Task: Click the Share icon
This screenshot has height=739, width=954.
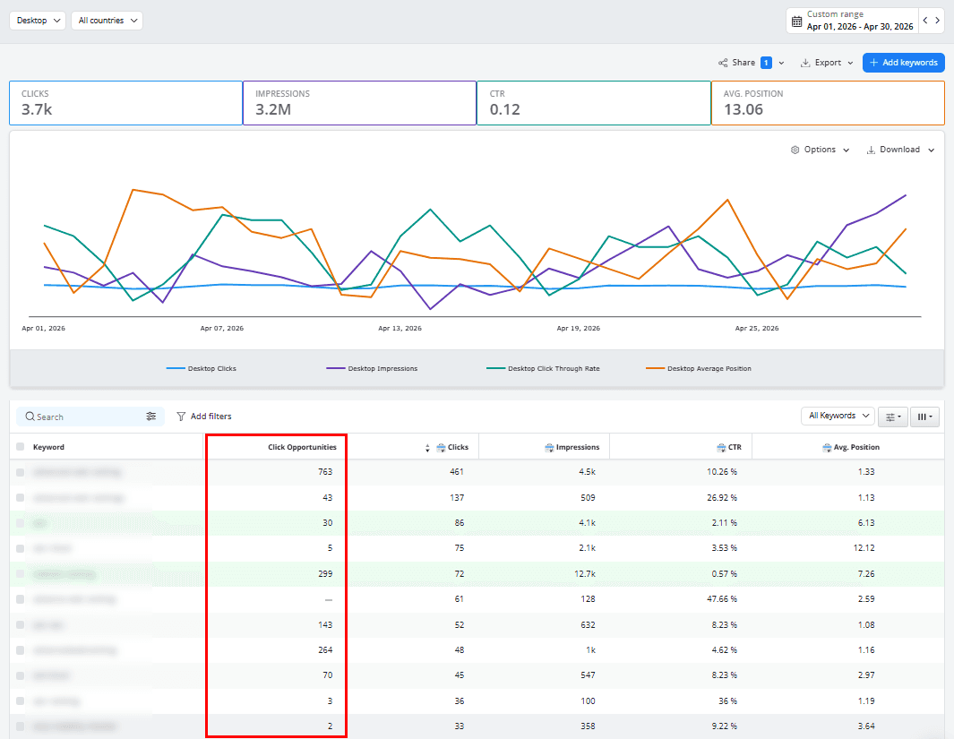Action: point(723,63)
